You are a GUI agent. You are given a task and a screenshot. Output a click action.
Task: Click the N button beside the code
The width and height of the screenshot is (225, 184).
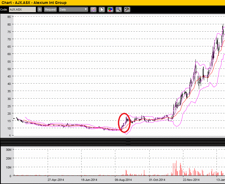point(40,9)
